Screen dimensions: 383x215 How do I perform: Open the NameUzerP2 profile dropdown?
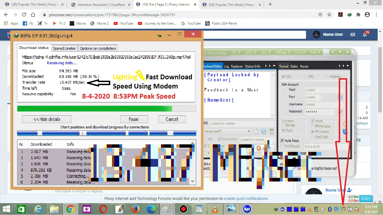[x=227, y=131]
